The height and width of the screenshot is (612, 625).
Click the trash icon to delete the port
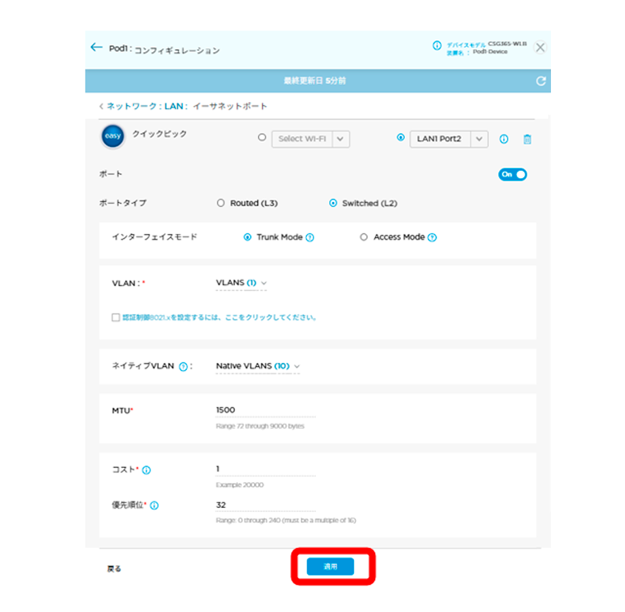(x=527, y=139)
